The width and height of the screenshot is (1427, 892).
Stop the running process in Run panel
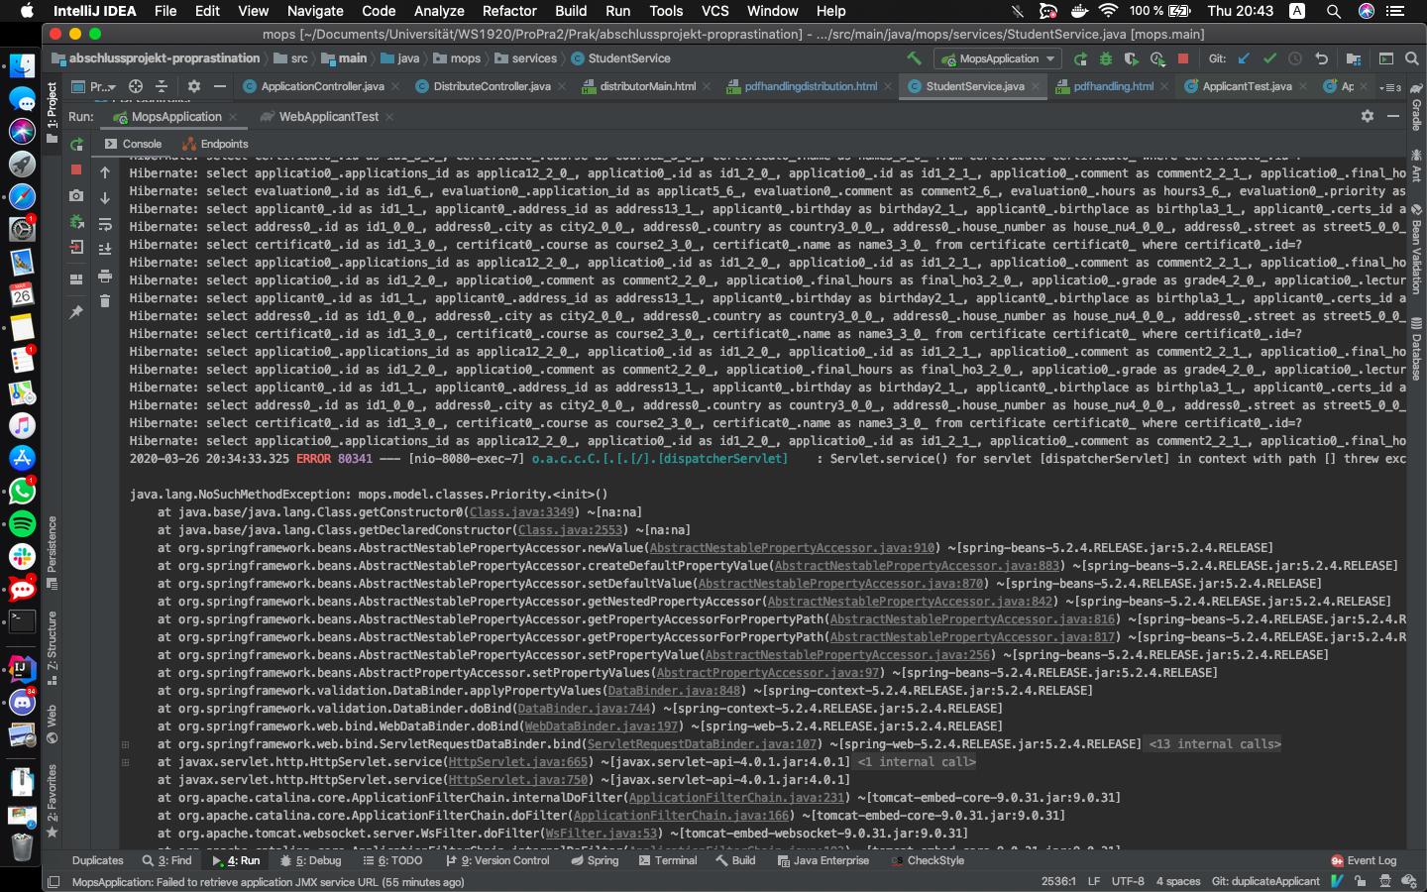click(x=76, y=169)
